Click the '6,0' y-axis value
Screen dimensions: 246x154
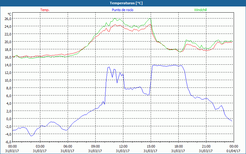(9, 96)
